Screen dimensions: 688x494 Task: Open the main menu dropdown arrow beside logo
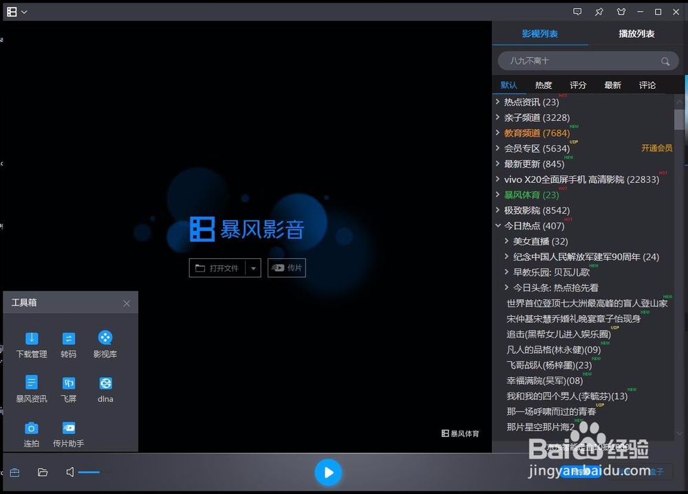tap(24, 12)
